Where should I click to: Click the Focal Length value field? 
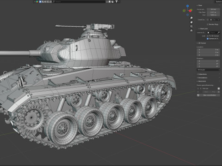(213, 9)
